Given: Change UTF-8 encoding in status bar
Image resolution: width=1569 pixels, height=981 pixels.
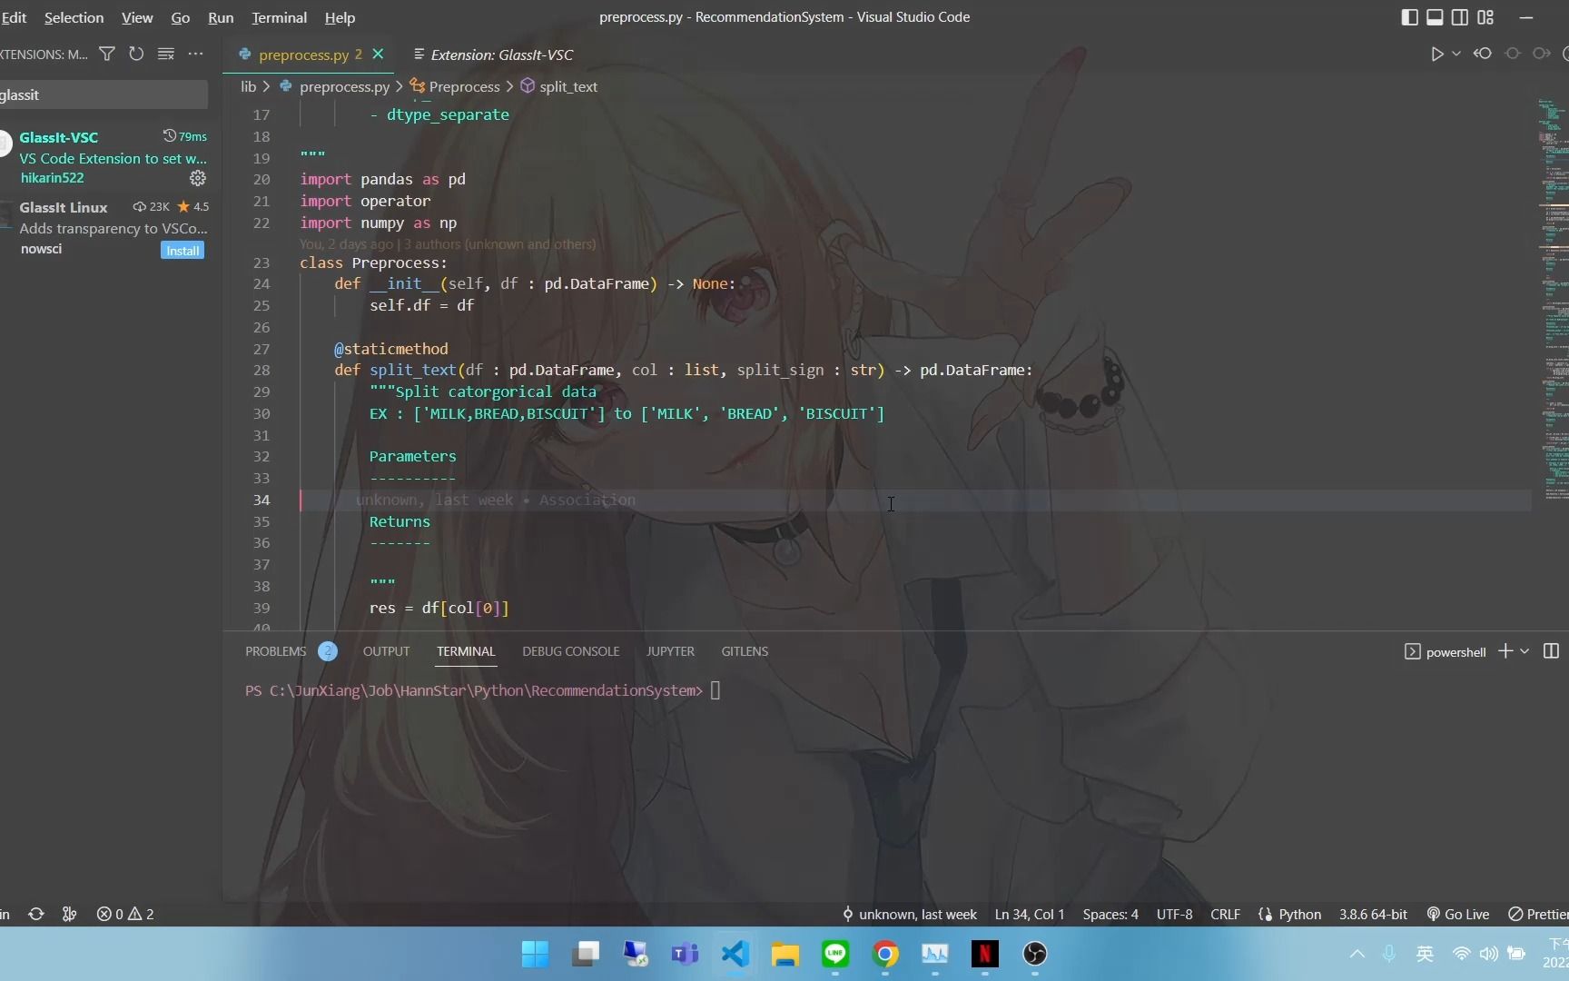Looking at the screenshot, I should click(x=1173, y=914).
